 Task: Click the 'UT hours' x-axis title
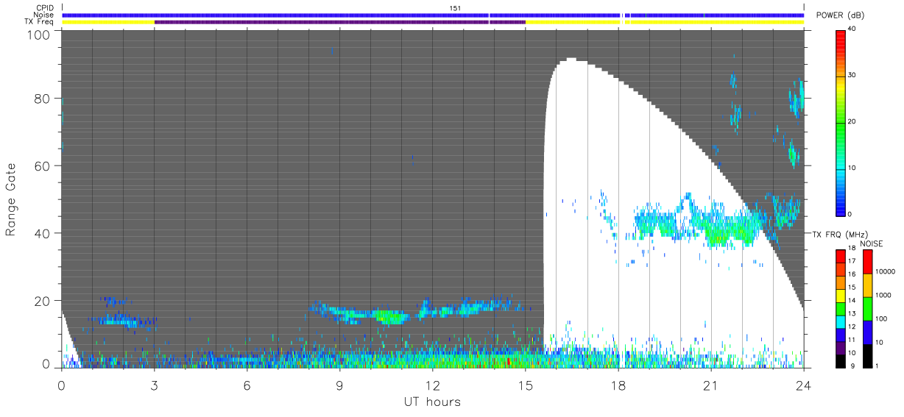click(x=432, y=402)
